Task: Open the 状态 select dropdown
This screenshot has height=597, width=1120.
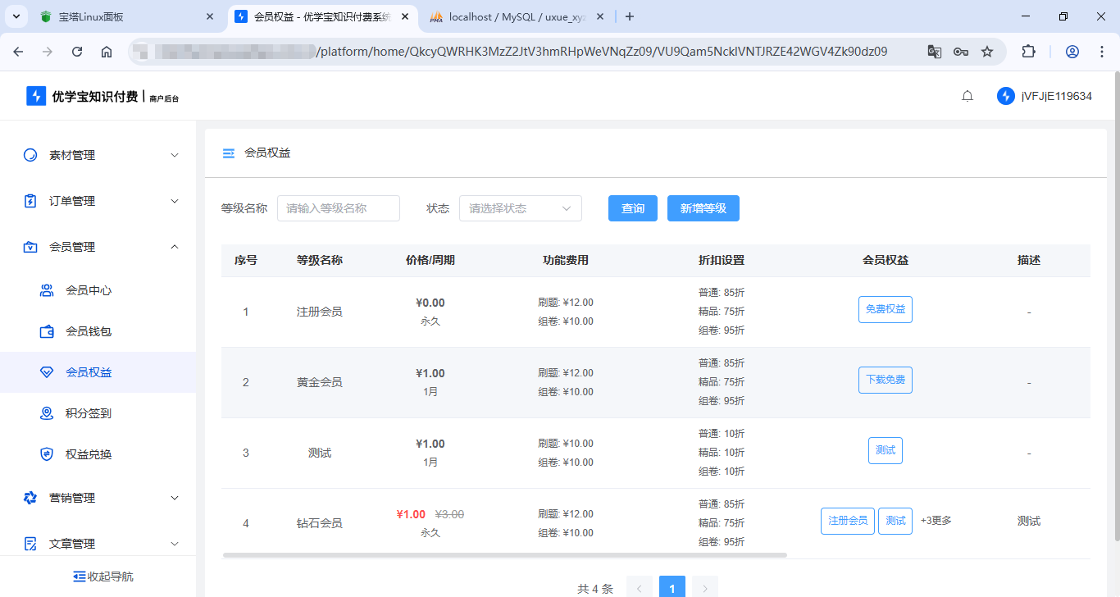Action: coord(520,208)
